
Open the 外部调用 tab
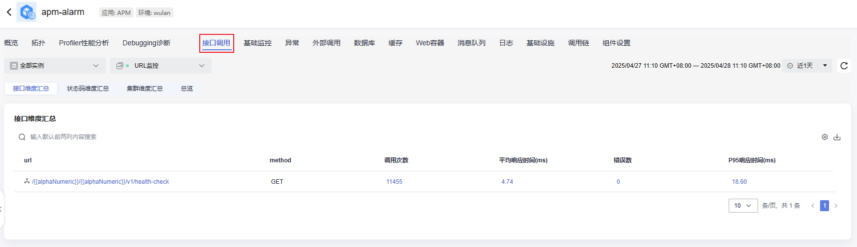(x=327, y=43)
